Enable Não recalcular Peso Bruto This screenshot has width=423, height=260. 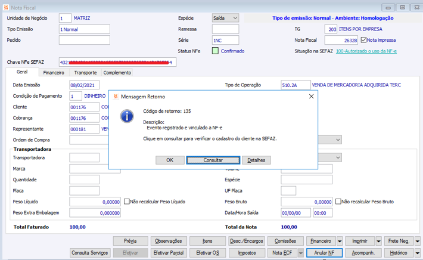(x=338, y=202)
